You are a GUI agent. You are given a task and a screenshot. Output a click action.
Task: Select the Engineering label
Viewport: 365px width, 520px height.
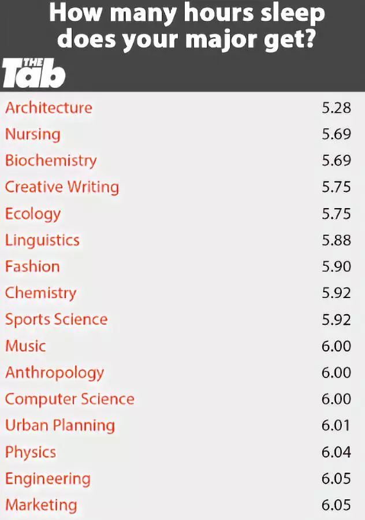(48, 479)
